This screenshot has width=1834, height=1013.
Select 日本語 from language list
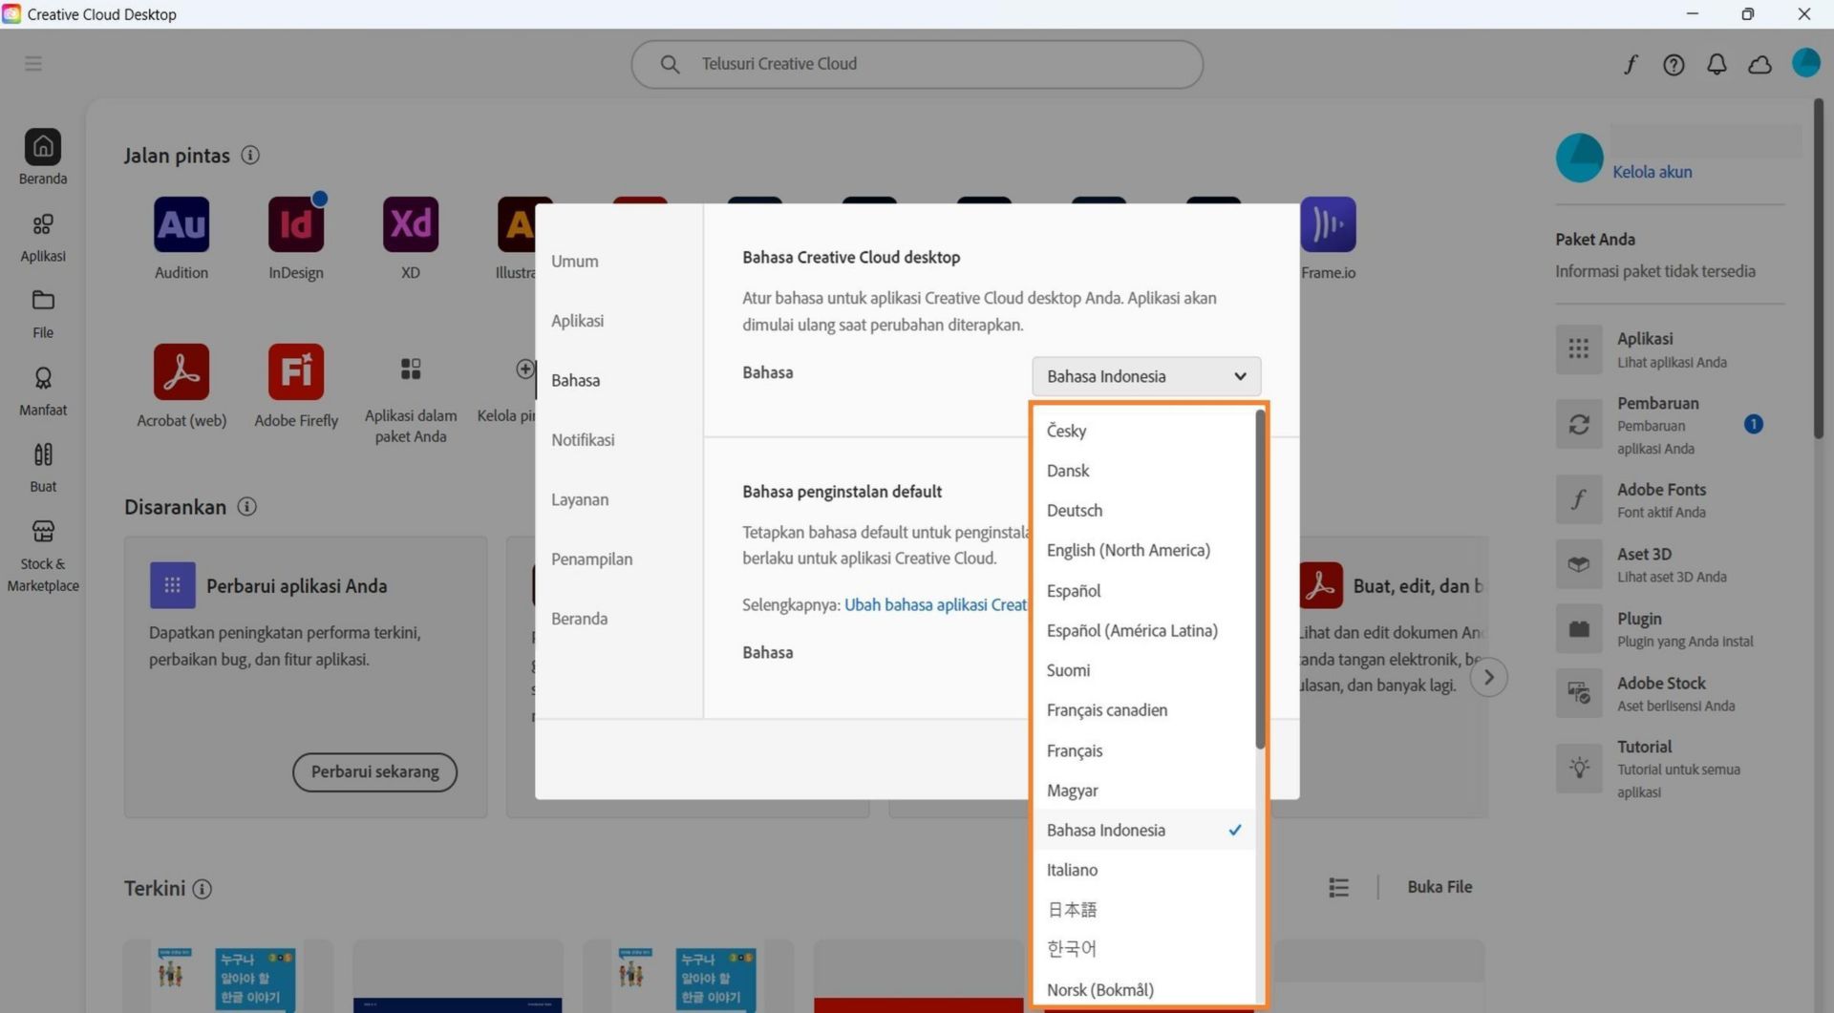click(1144, 910)
